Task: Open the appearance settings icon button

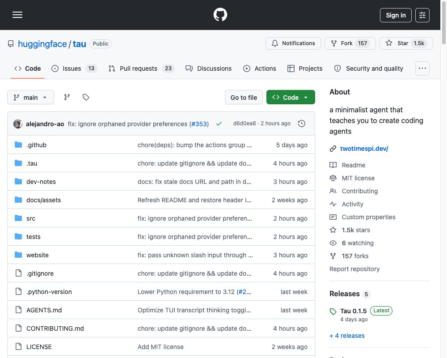Action: point(422,15)
